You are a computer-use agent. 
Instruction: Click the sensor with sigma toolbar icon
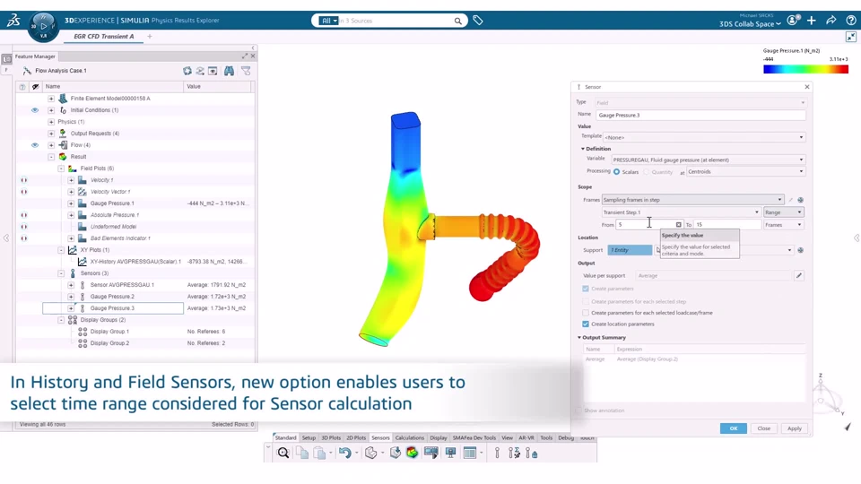point(514,453)
